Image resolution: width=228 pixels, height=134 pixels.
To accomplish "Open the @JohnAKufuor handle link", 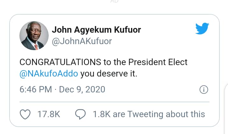I will 82,42.
